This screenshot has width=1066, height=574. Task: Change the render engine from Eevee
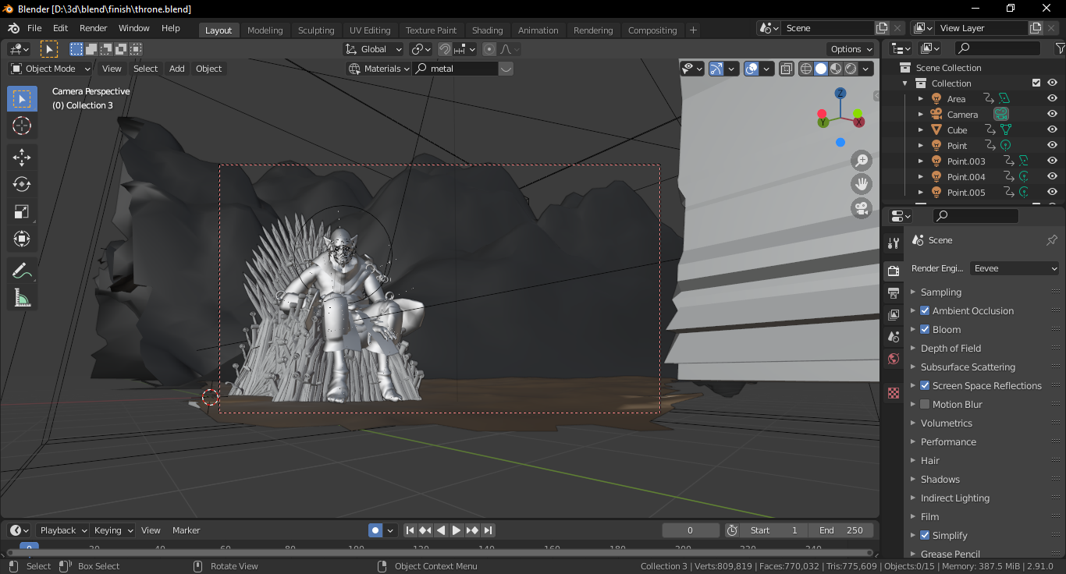pyautogui.click(x=1014, y=268)
